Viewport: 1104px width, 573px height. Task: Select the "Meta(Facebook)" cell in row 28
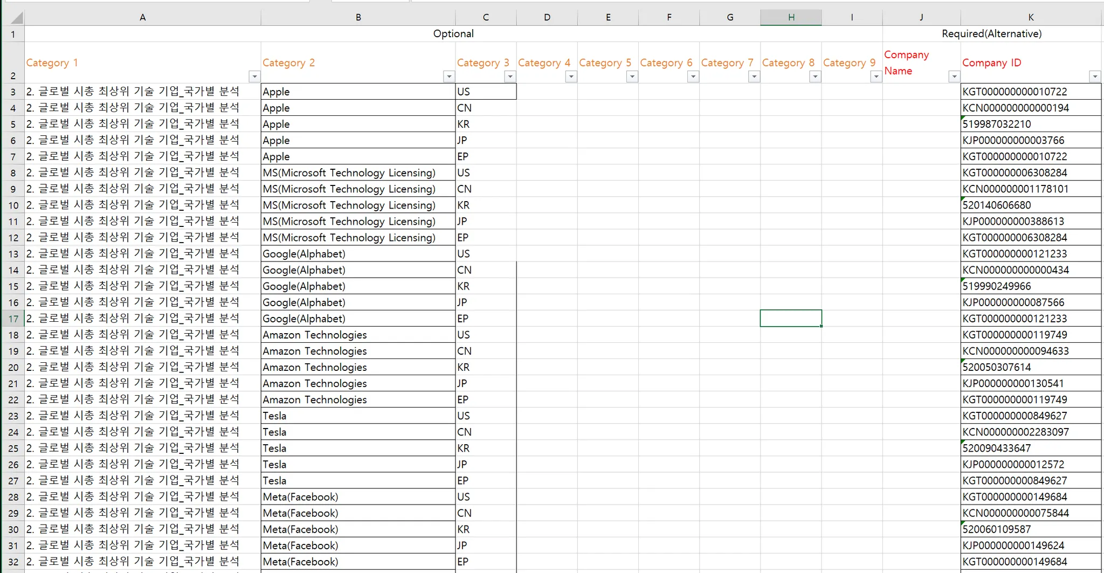pos(358,497)
